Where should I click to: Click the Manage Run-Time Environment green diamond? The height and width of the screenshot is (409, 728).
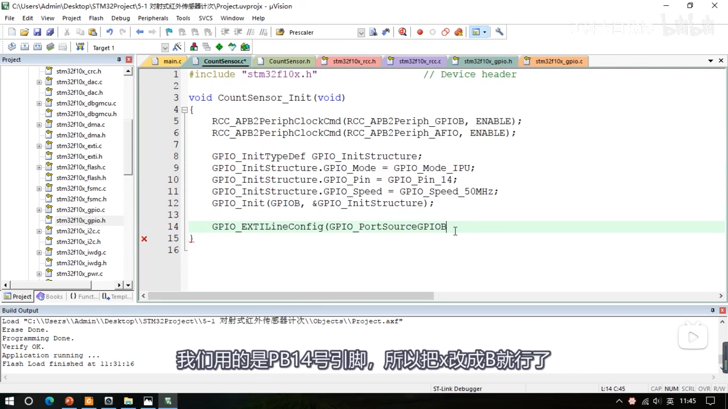point(219,47)
